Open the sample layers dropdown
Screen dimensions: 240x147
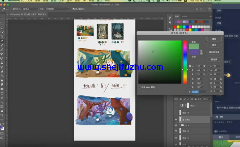[x=57, y=9]
